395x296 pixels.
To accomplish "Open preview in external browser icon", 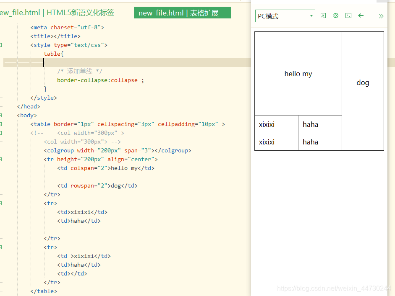I will pos(323,15).
